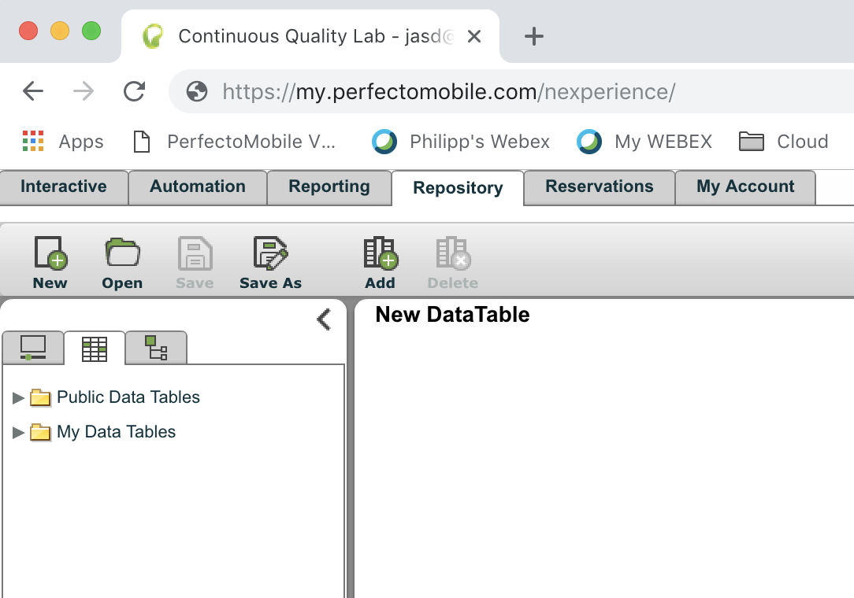Click the browser address bar URL
This screenshot has width=854, height=598.
click(x=448, y=92)
